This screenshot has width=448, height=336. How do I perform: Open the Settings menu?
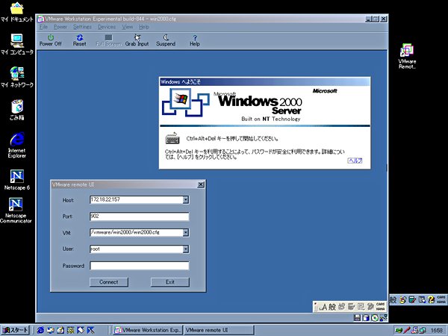[82, 27]
